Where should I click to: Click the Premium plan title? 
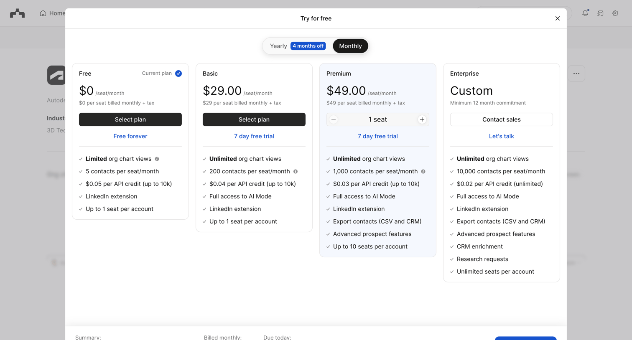(x=339, y=74)
